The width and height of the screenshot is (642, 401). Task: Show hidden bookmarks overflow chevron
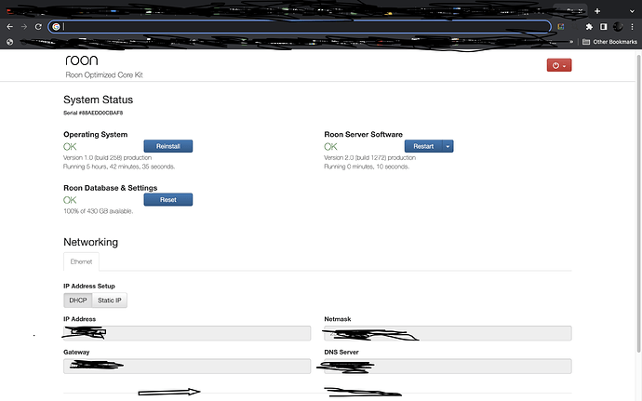[571, 42]
